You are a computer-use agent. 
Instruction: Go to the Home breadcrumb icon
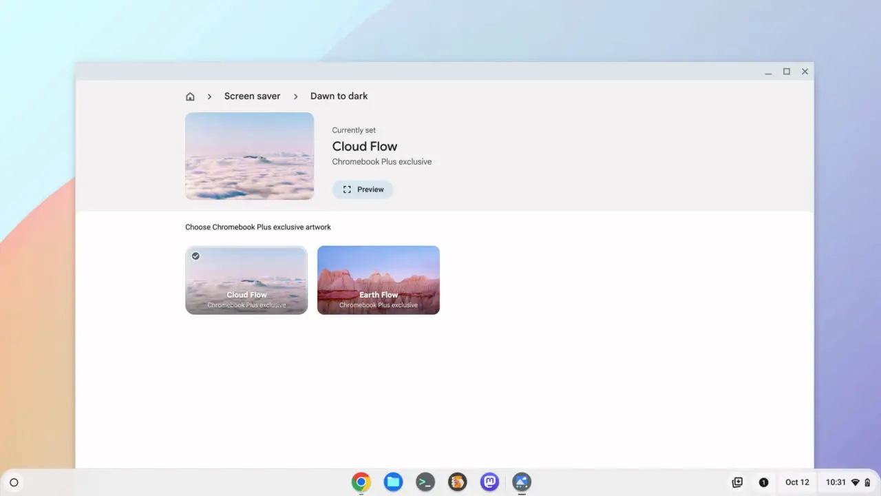click(190, 96)
